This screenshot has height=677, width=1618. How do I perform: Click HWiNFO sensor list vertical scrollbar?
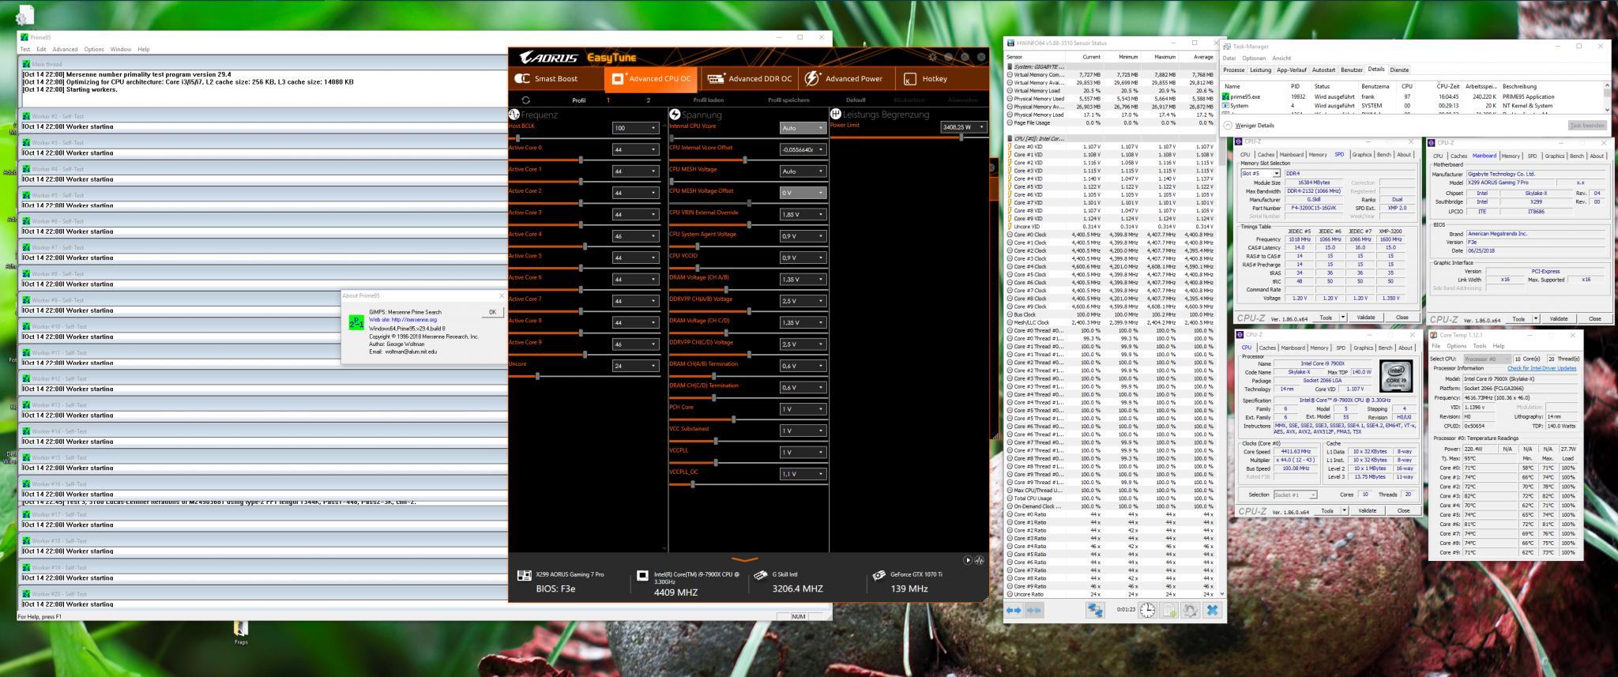click(1222, 324)
